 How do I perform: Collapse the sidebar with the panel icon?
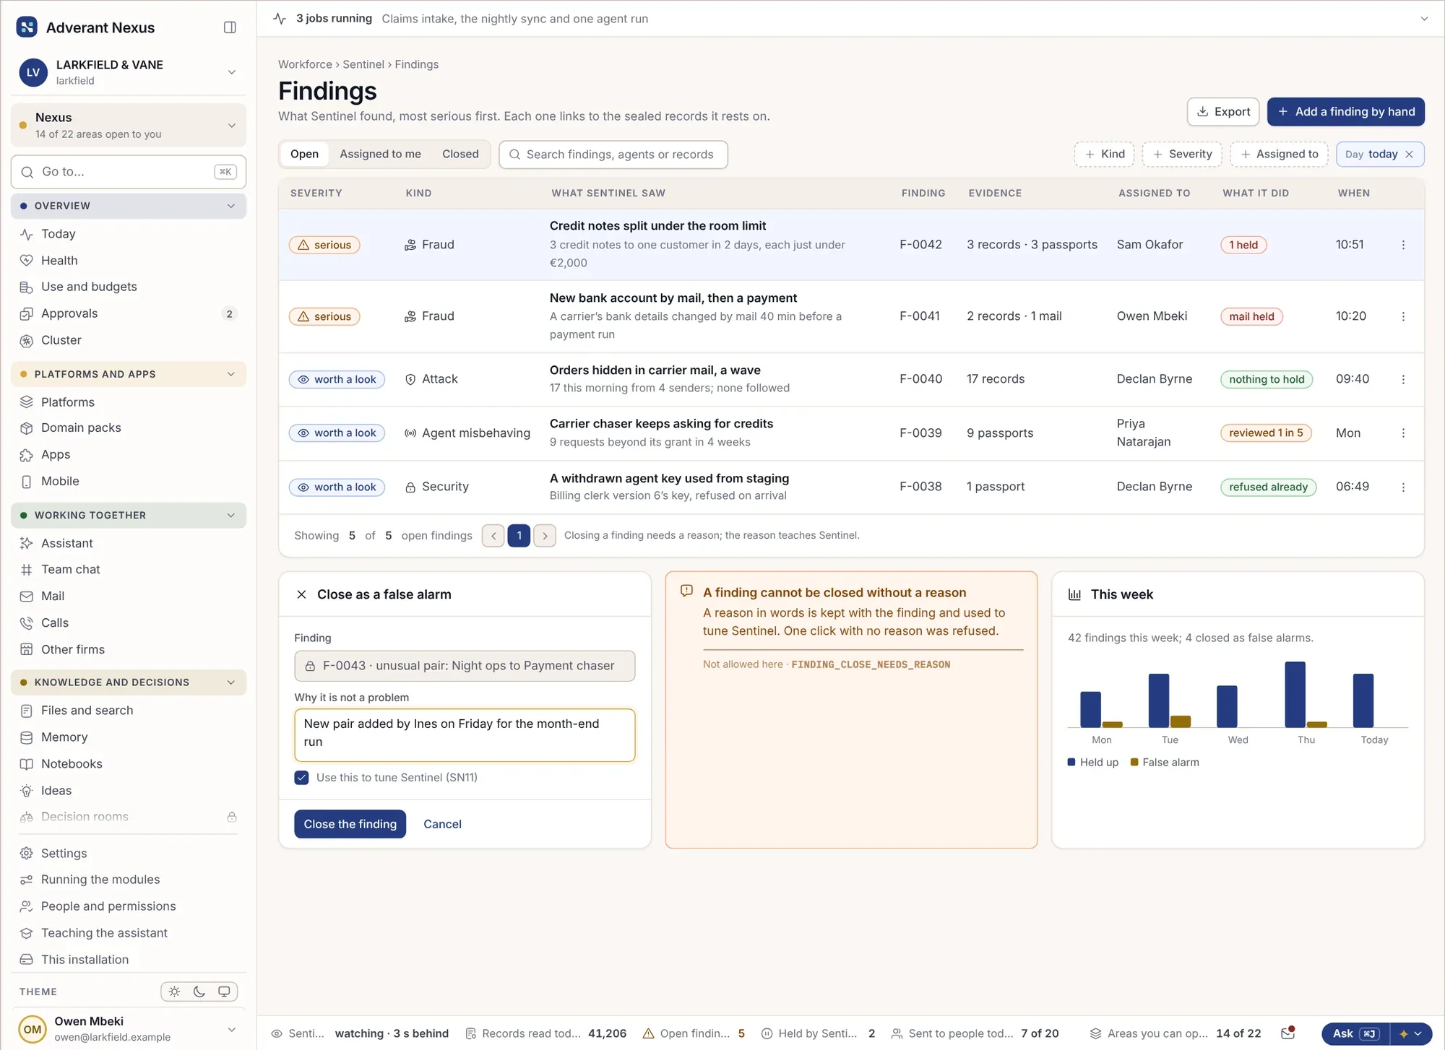click(x=230, y=27)
